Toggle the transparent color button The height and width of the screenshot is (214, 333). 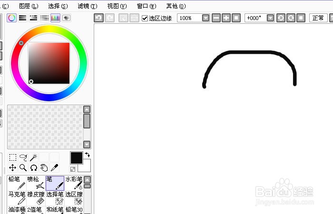click(73, 169)
